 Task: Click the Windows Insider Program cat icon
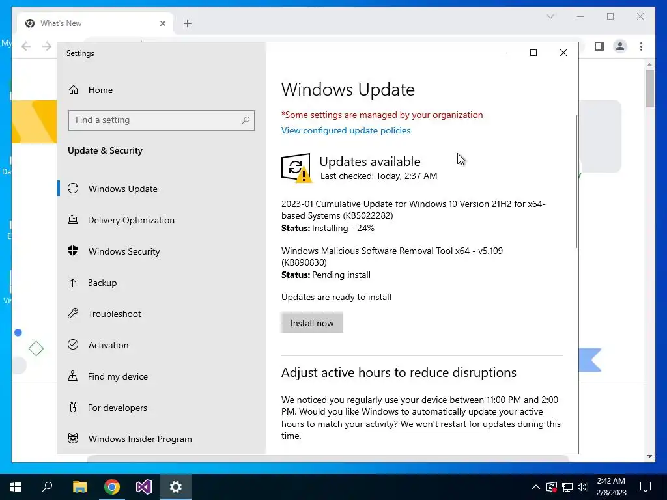coord(73,438)
